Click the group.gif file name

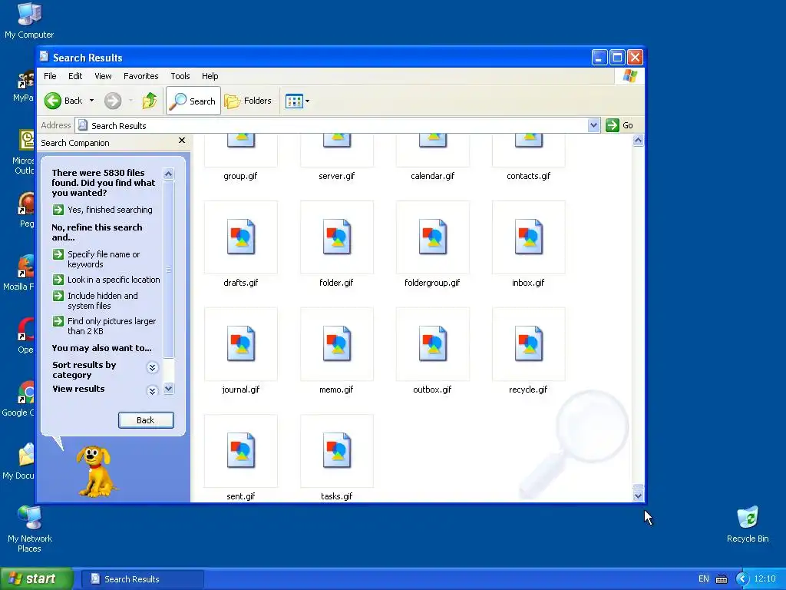[240, 176]
